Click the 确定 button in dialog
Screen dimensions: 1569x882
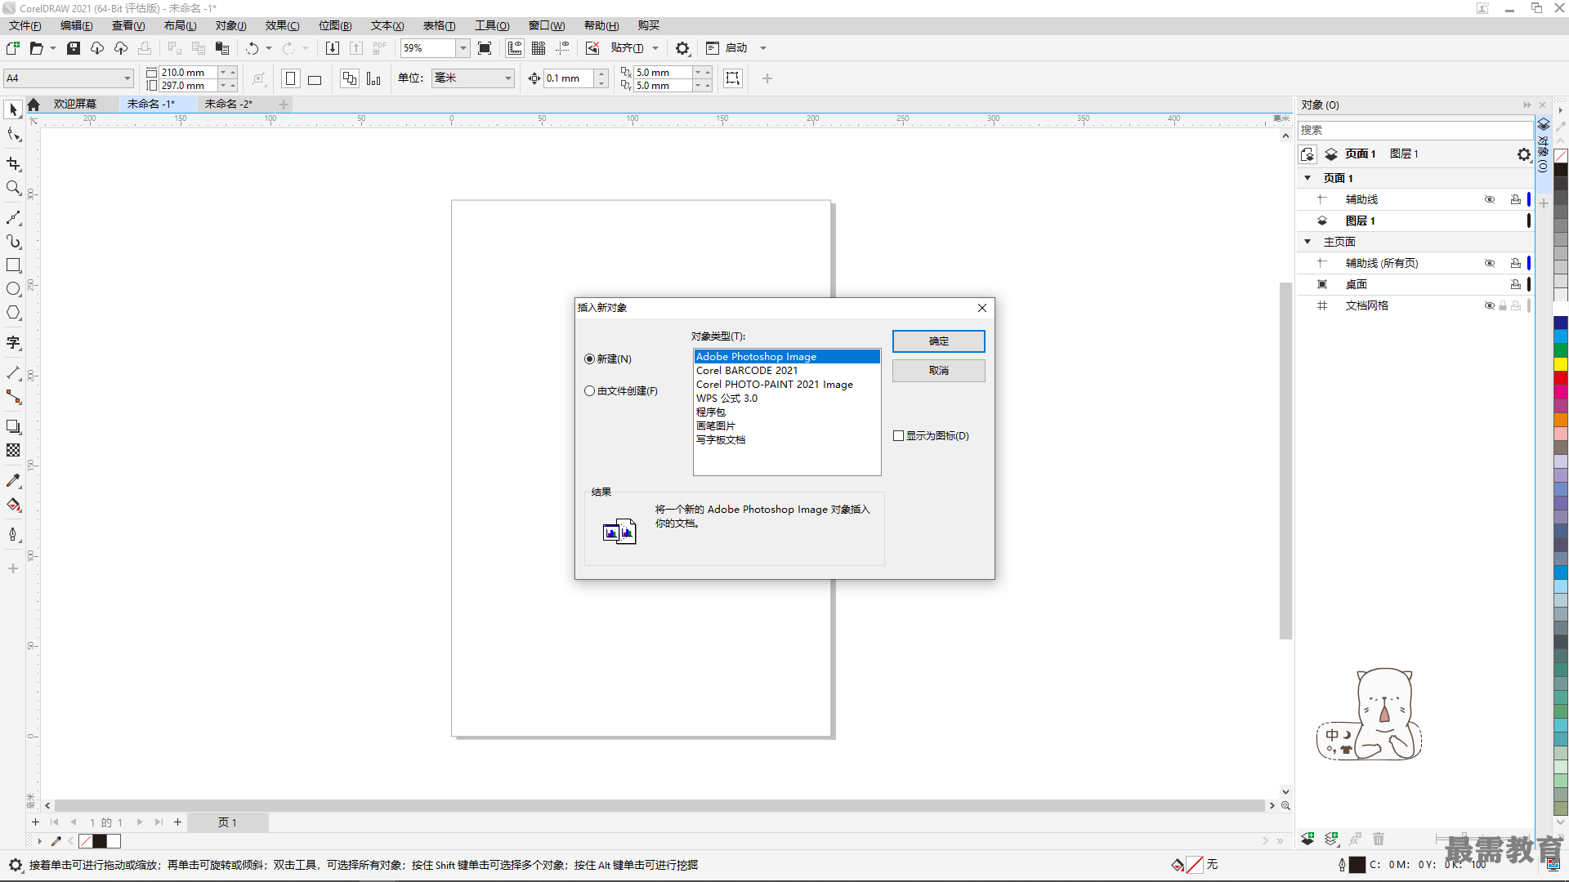(x=939, y=341)
